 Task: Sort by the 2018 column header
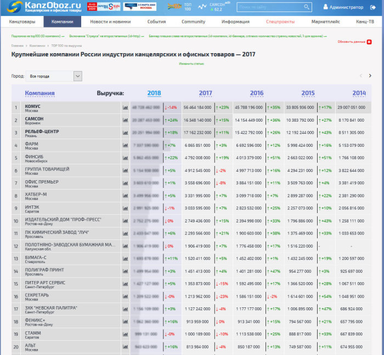[154, 93]
